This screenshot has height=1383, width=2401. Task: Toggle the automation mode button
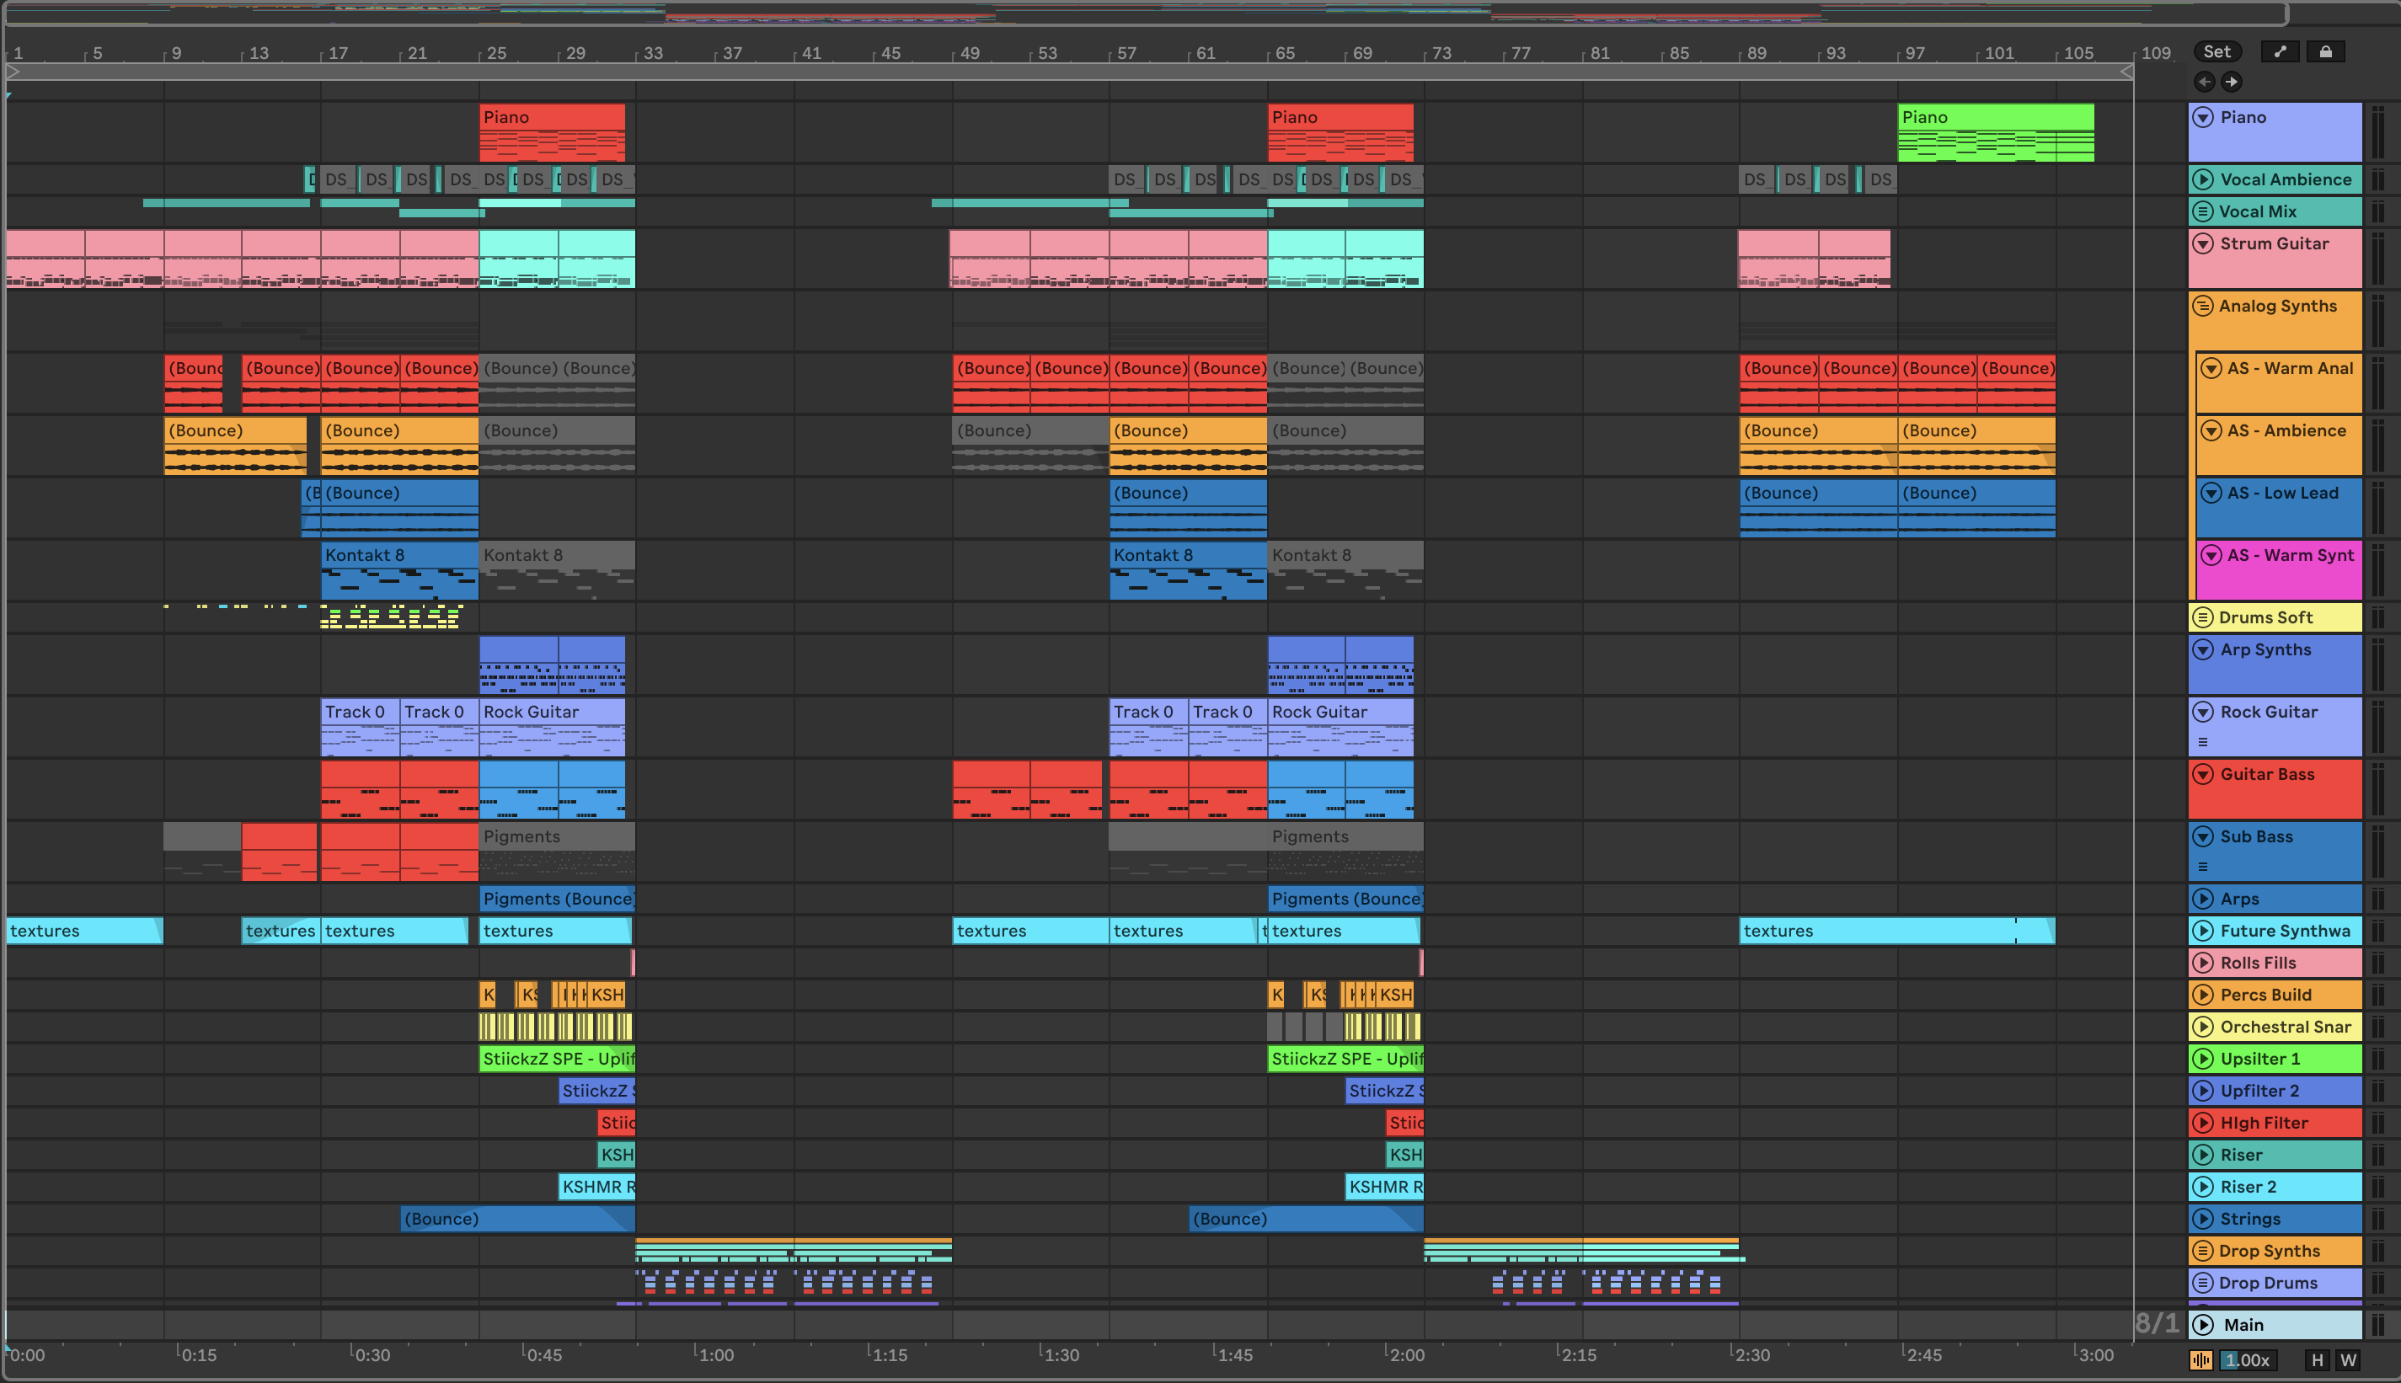click(x=2280, y=51)
